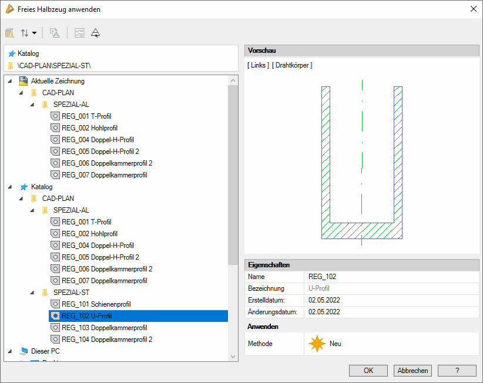
Task: Open the sort order dropdown arrow
Action: point(35,33)
